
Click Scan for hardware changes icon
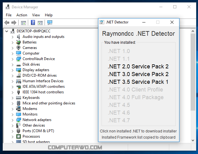pos(50,22)
